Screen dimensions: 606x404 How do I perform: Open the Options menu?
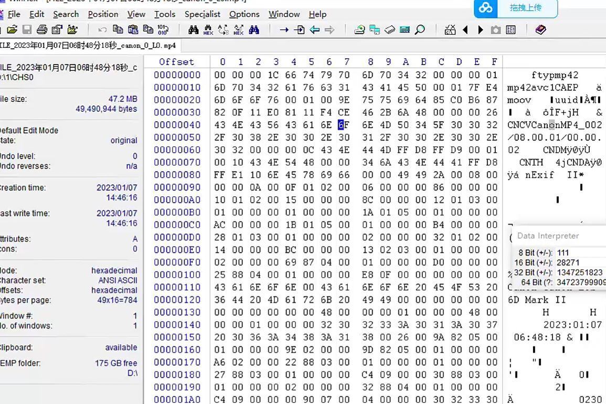pyautogui.click(x=244, y=14)
